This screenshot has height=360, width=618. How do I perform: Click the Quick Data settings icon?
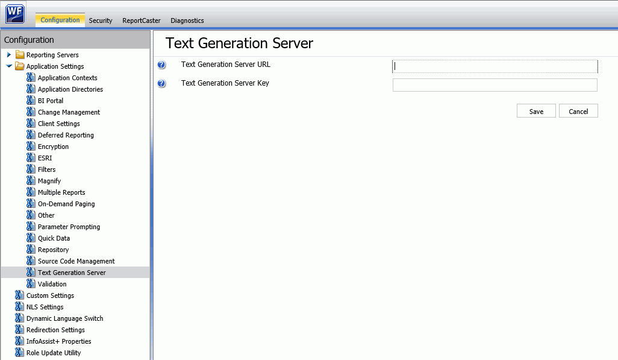[x=31, y=238]
